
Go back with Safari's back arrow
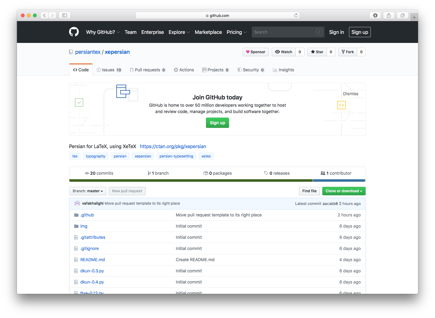45,15
